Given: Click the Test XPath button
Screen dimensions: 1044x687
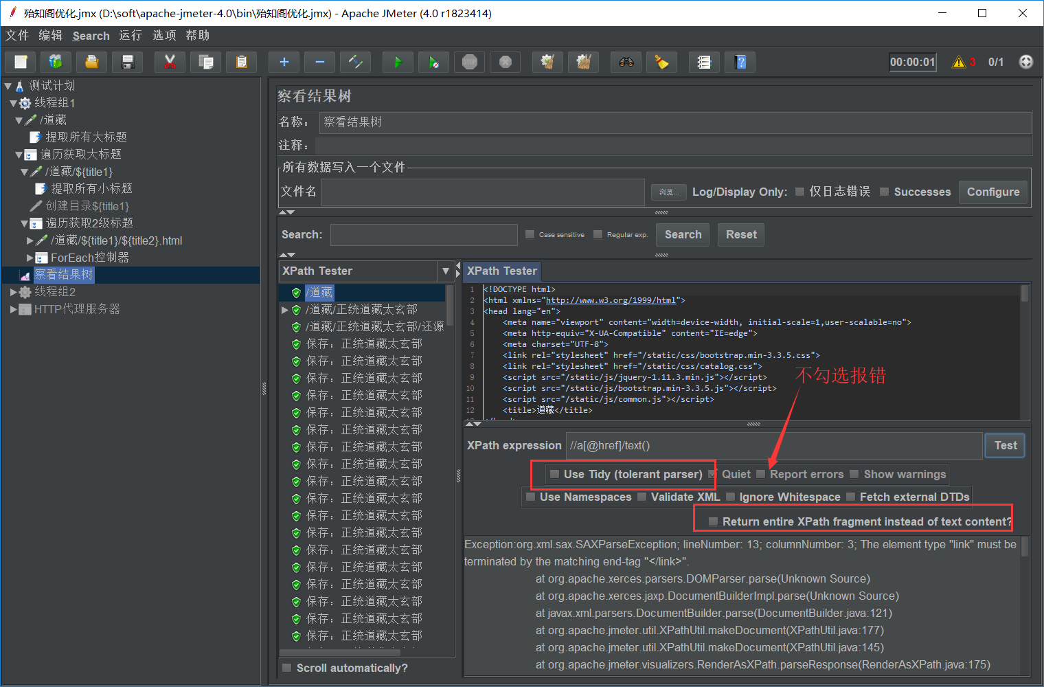Looking at the screenshot, I should pos(1006,445).
